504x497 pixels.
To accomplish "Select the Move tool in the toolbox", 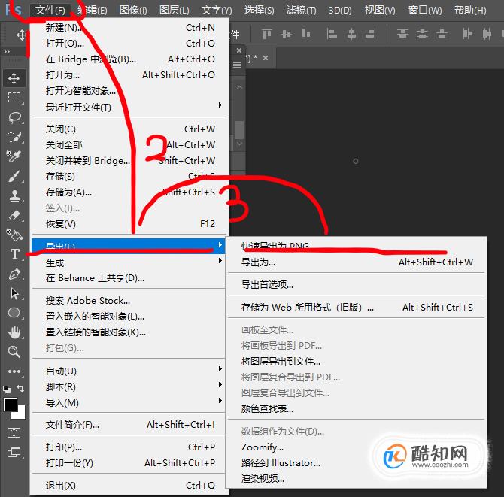I will (x=14, y=78).
